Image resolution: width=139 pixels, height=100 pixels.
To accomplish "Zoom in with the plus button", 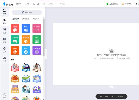I will pyautogui.click(x=112, y=96).
